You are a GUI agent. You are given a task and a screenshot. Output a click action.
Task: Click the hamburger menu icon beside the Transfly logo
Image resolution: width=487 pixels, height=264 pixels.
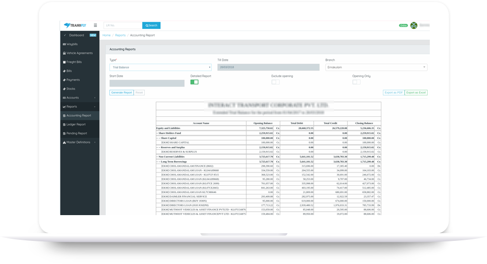click(95, 25)
